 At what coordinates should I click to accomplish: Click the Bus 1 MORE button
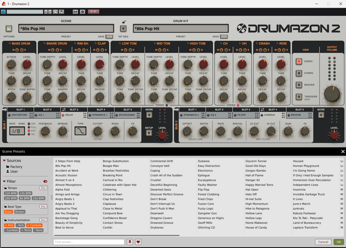pos(149,115)
